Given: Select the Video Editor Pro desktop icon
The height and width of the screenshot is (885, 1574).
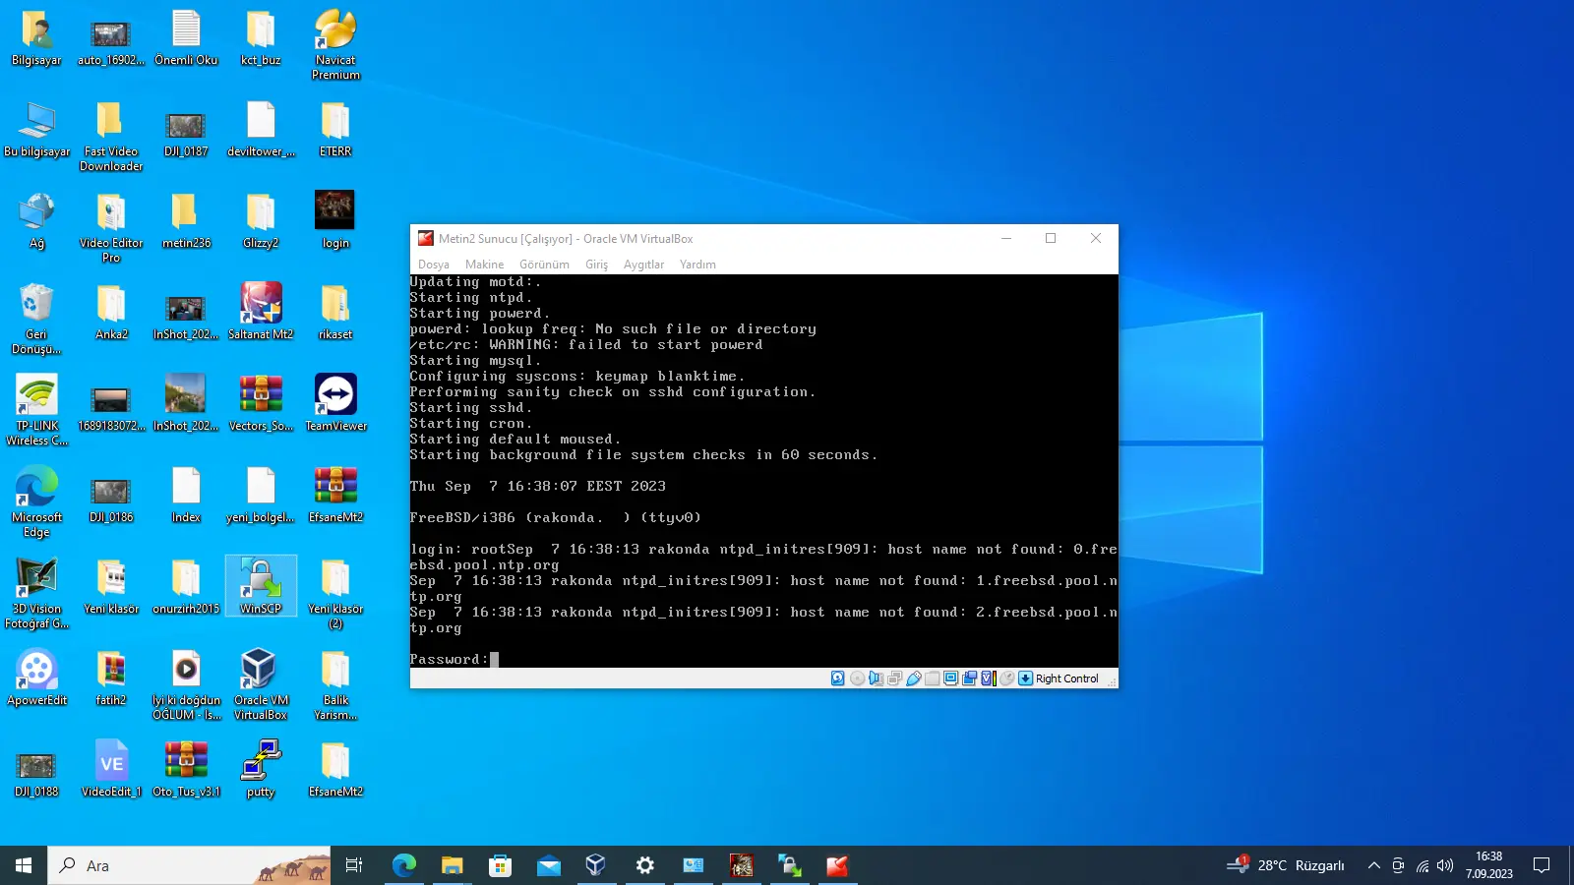Looking at the screenshot, I should tap(111, 227).
